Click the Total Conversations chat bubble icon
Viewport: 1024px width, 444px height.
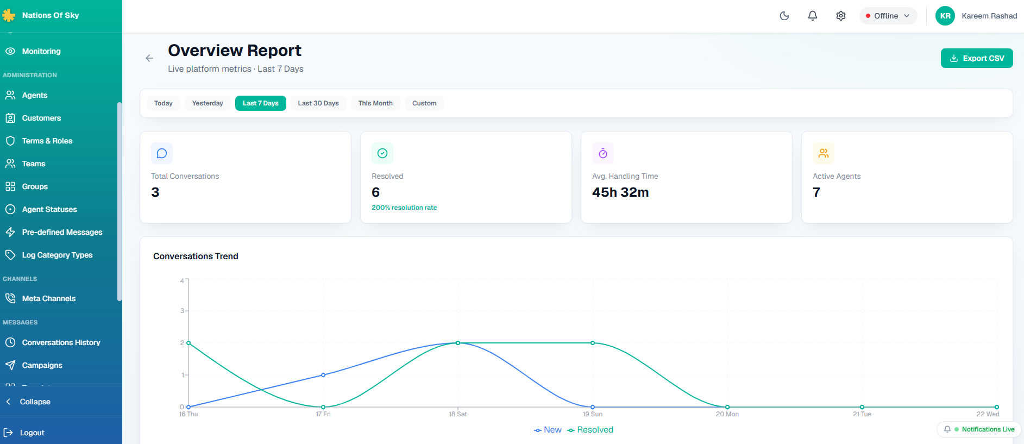click(162, 153)
